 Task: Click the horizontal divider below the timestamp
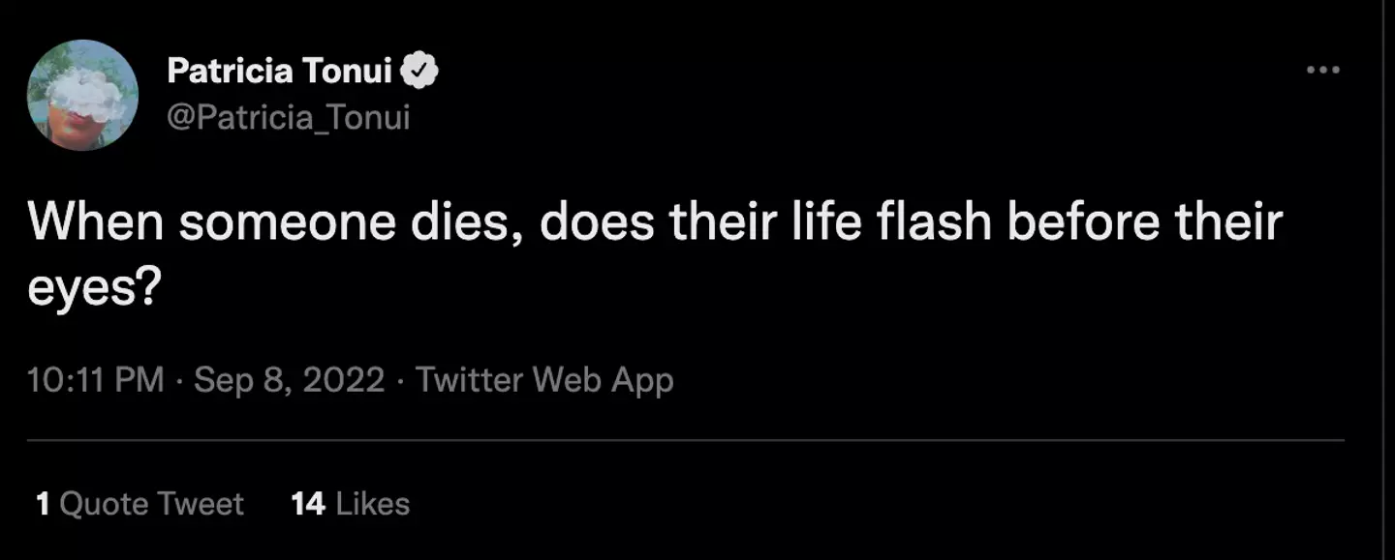coord(686,441)
